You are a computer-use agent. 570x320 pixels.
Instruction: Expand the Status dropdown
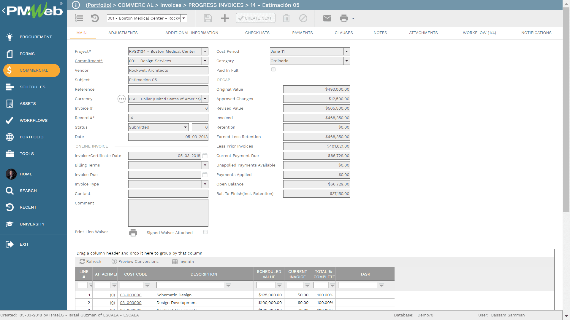(x=186, y=127)
